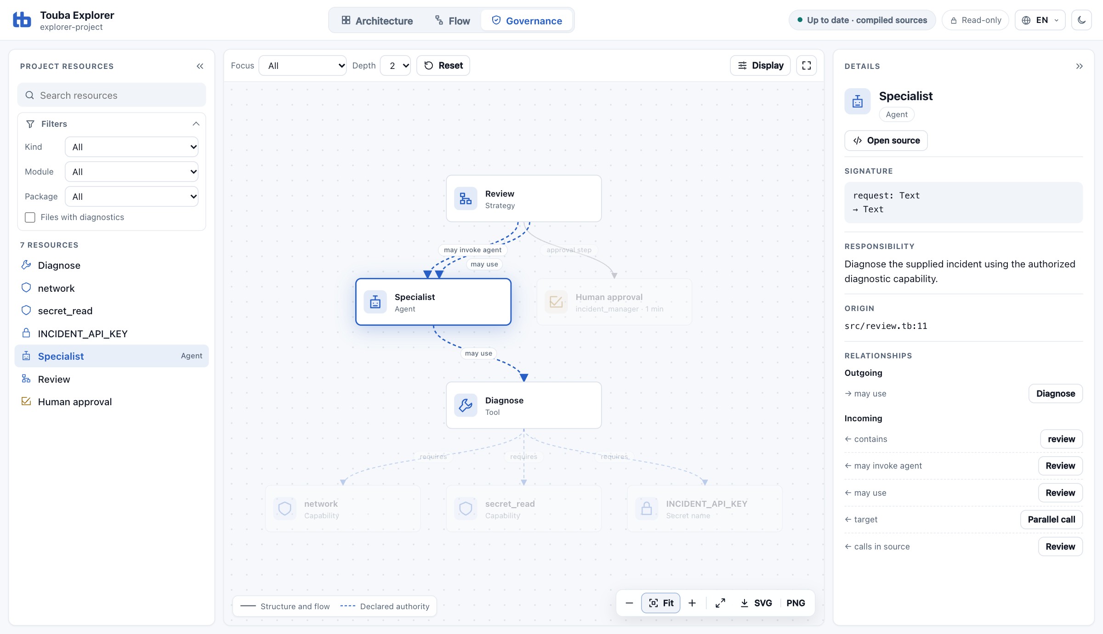Screen dimensions: 1103x634
Task: Click the shield icon on network node
Action: click(284, 509)
